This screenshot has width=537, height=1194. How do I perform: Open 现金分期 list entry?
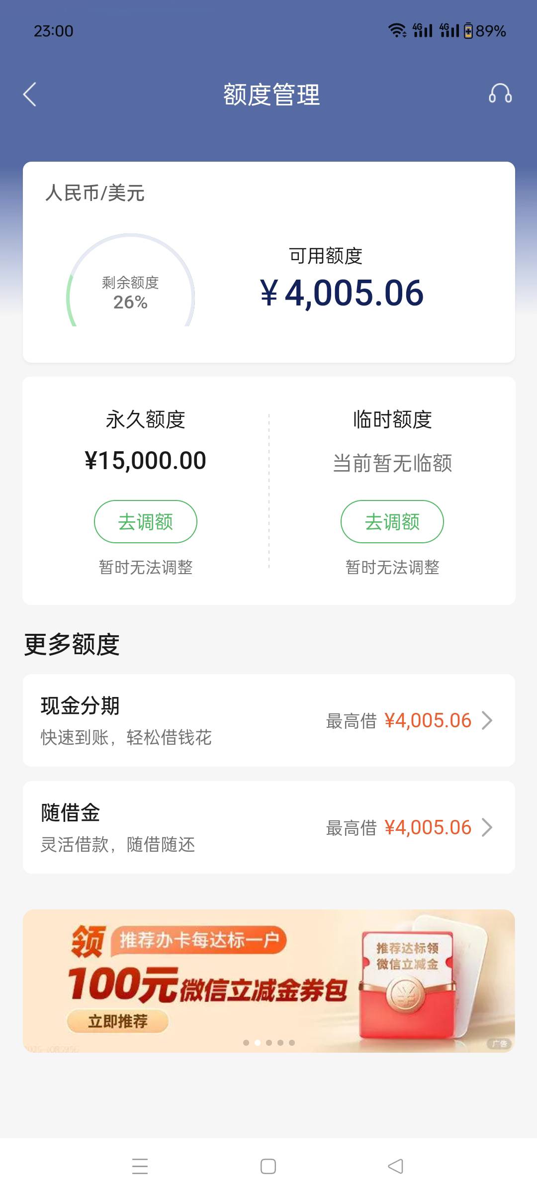click(269, 720)
